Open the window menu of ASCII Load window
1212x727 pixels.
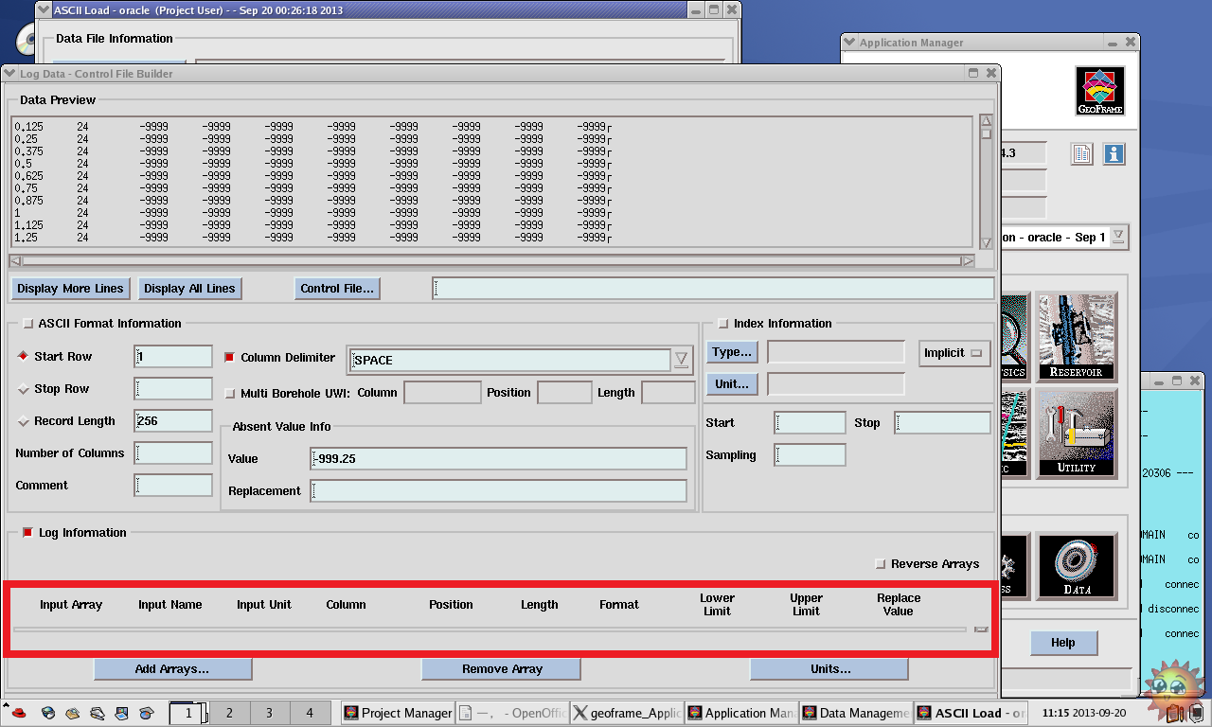[x=44, y=9]
